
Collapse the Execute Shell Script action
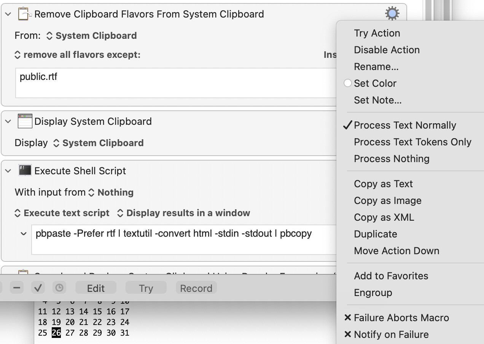[8, 171]
